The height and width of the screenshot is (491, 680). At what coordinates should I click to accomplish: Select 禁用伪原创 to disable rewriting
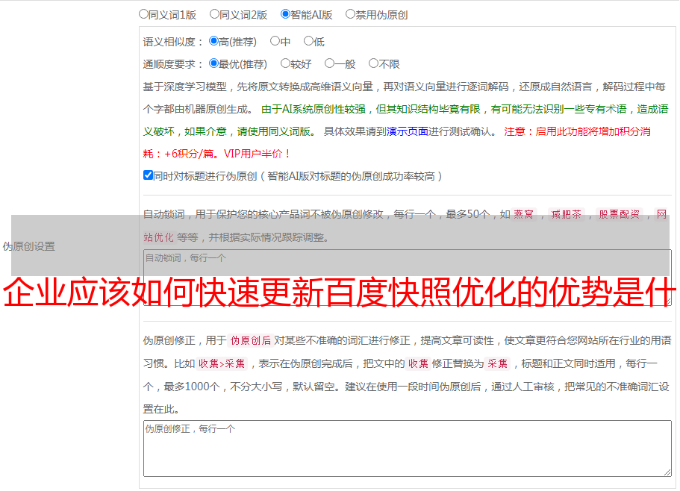pos(350,14)
